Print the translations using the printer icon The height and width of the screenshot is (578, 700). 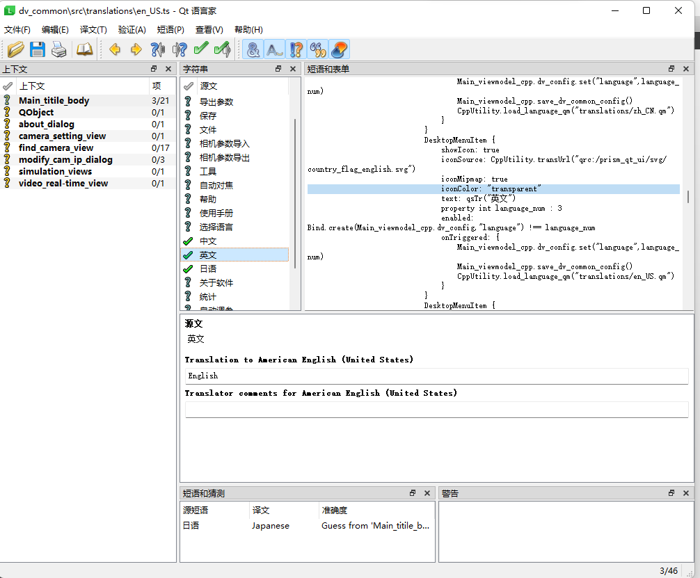pyautogui.click(x=59, y=49)
